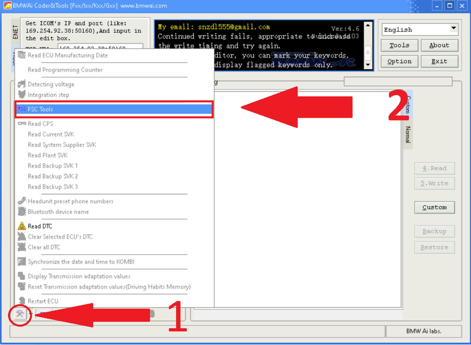Click the Bluetooth device name icon
This screenshot has width=471, height=345.
click(22, 211)
